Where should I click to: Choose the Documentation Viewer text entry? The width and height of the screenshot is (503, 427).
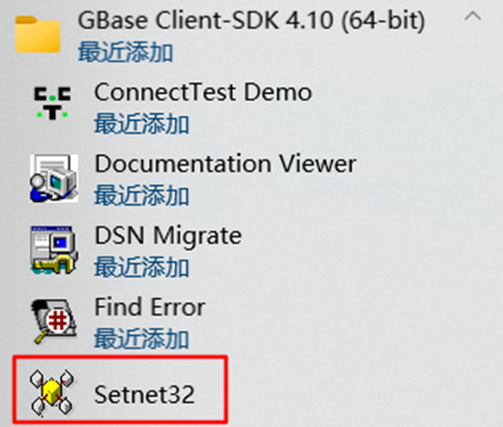tap(225, 164)
